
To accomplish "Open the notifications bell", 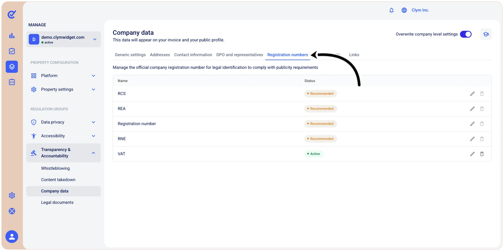I will 391,10.
